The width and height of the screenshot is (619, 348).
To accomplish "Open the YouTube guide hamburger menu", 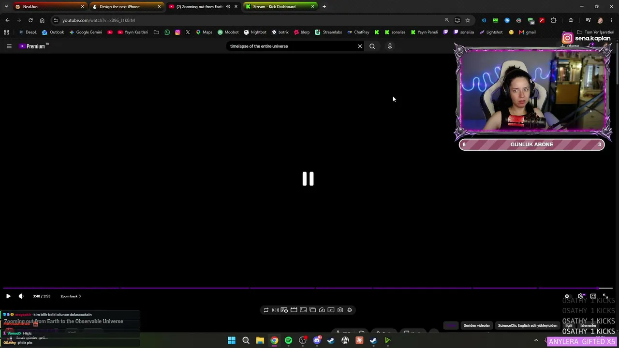I will click(9, 46).
